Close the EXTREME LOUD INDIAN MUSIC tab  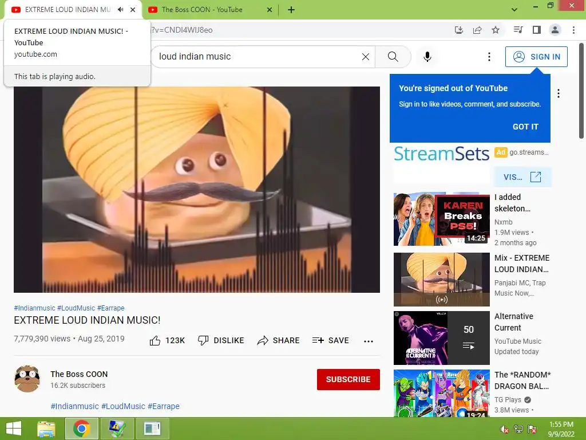tap(133, 10)
